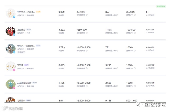Click the LV3 badge in the 8,025 fans row
This screenshot has height=112, width=171.
pyautogui.click(x=27, y=65)
